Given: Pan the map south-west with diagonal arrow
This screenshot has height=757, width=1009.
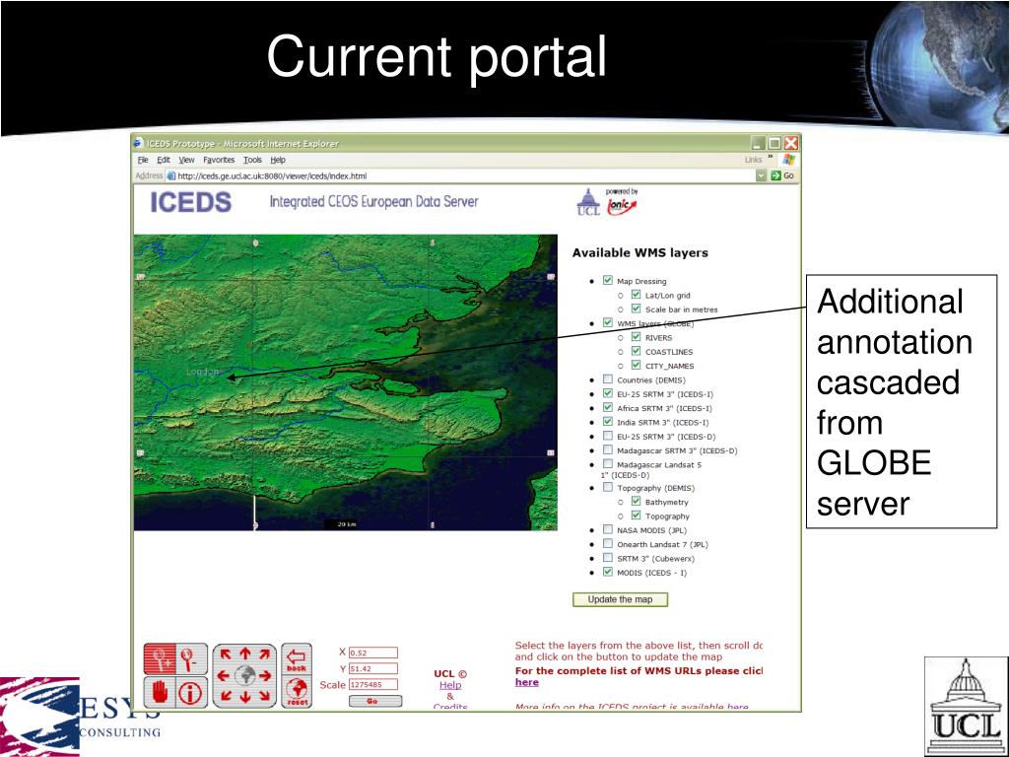Looking at the screenshot, I should tap(226, 696).
